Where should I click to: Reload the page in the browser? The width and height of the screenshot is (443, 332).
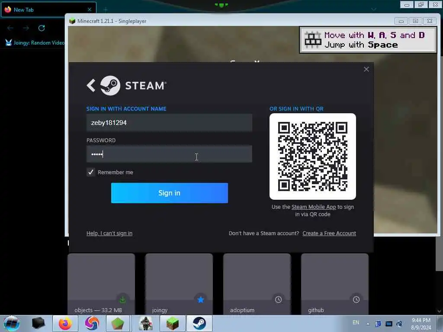(42, 28)
